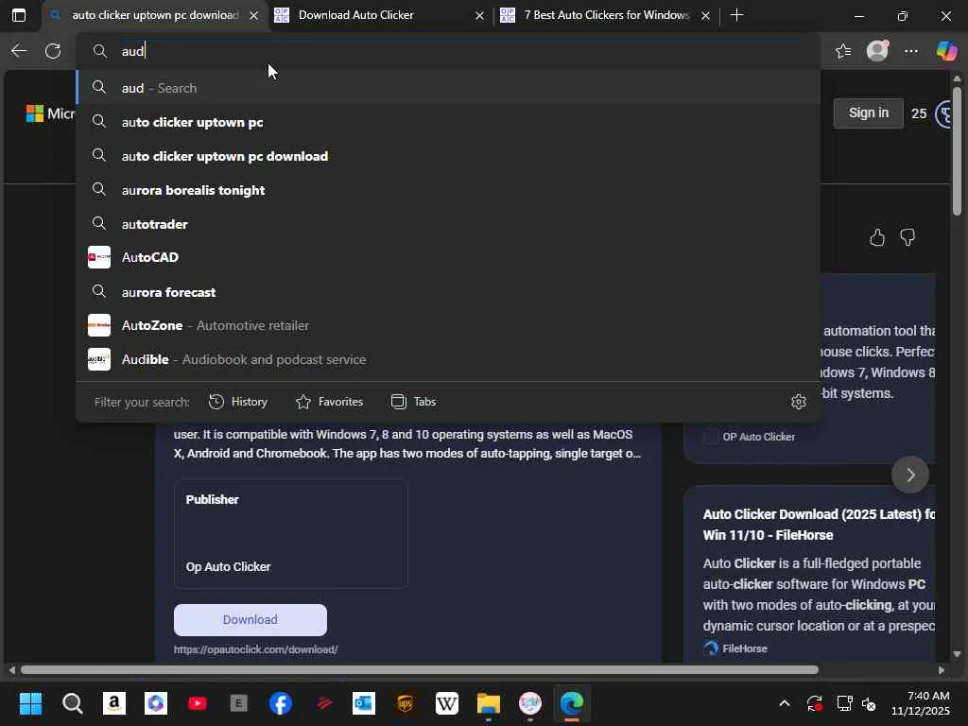Viewport: 968px width, 726px height.
Task: Advance carousel with right chevron arrow
Action: 910,475
